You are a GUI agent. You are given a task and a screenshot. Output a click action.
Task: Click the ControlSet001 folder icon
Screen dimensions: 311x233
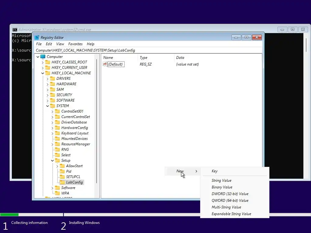pos(57,111)
